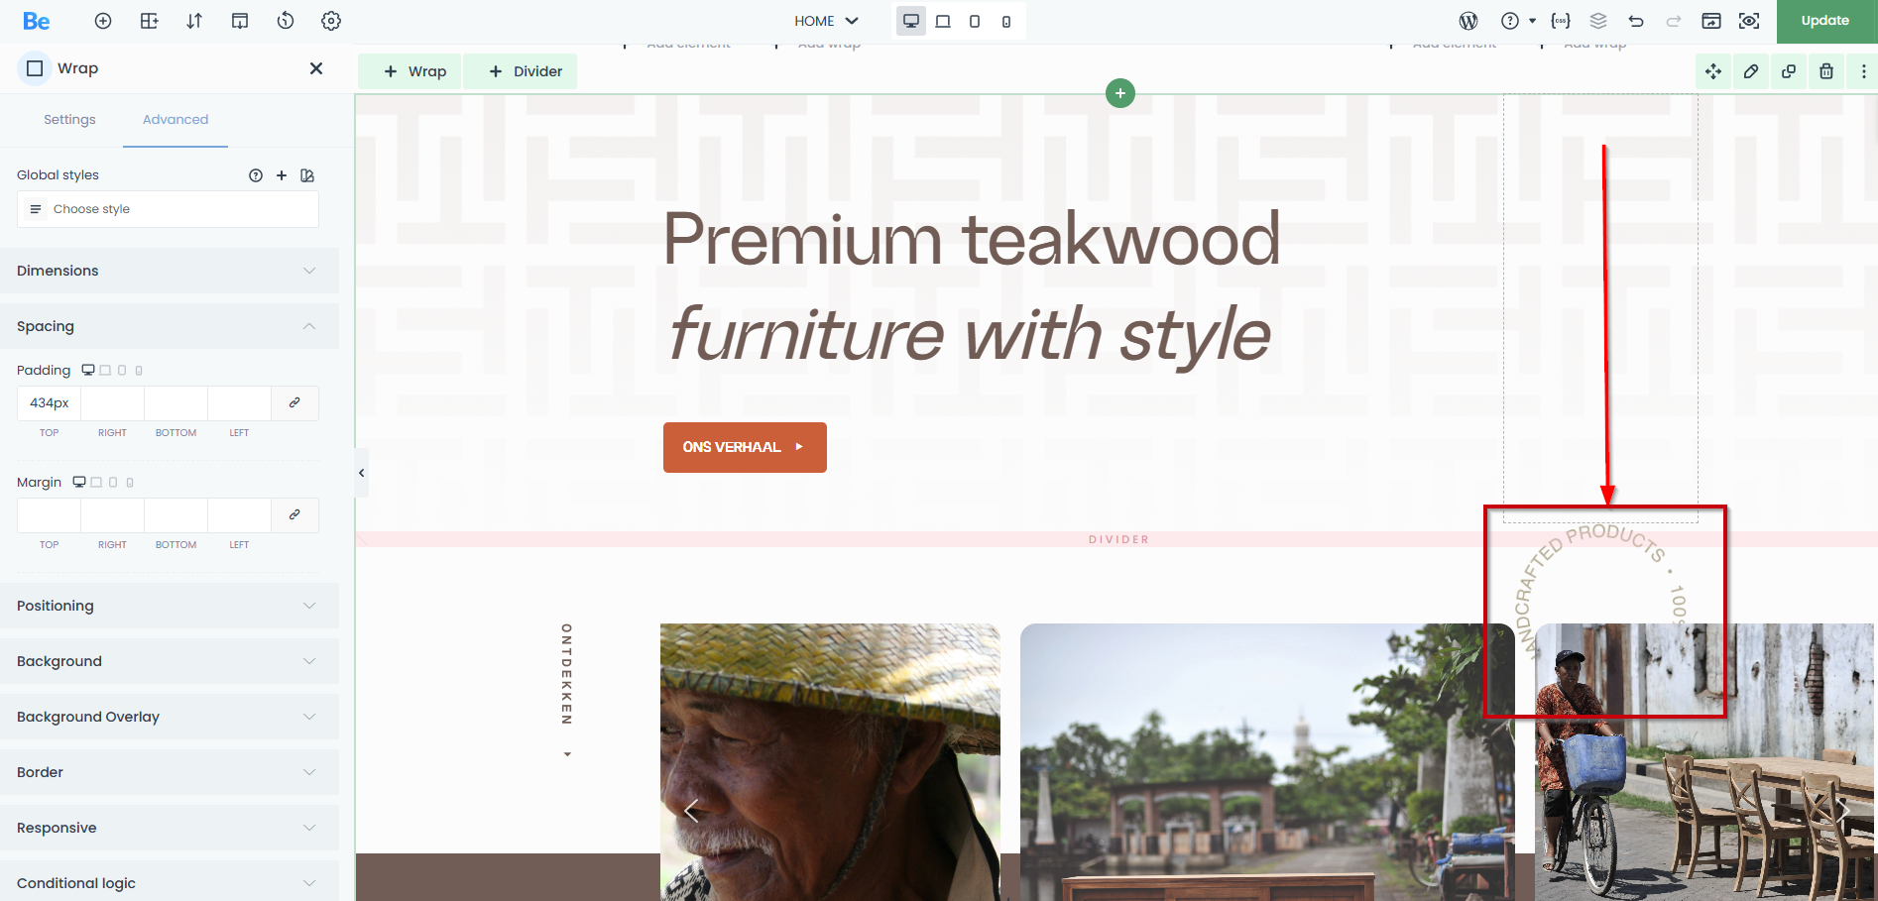Select Margin desktop device icon

click(x=79, y=483)
